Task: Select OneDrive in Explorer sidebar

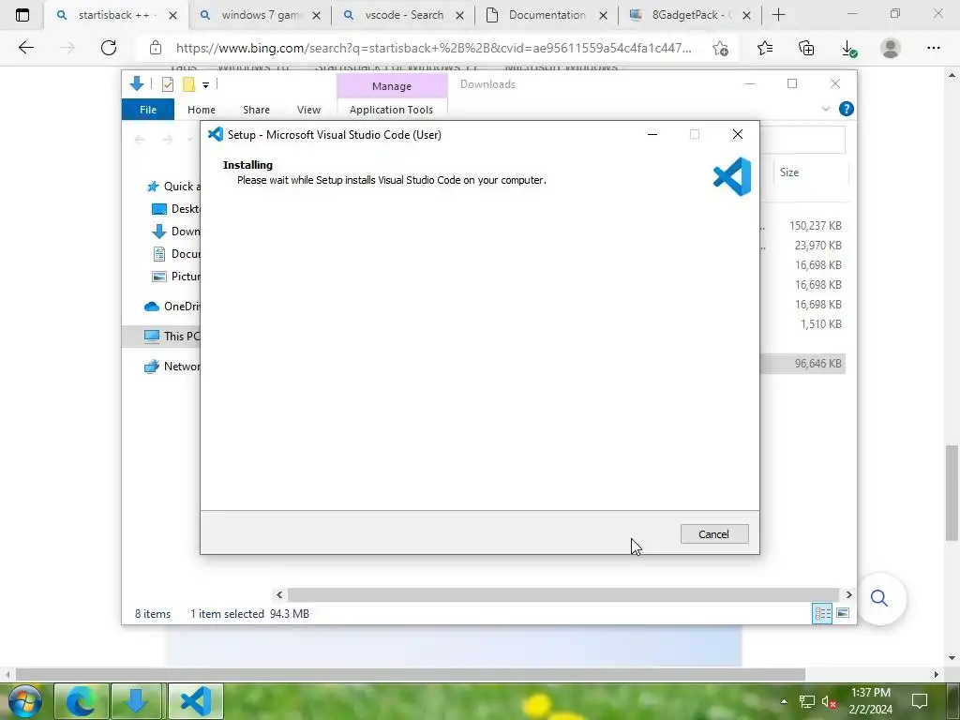Action: click(x=172, y=307)
